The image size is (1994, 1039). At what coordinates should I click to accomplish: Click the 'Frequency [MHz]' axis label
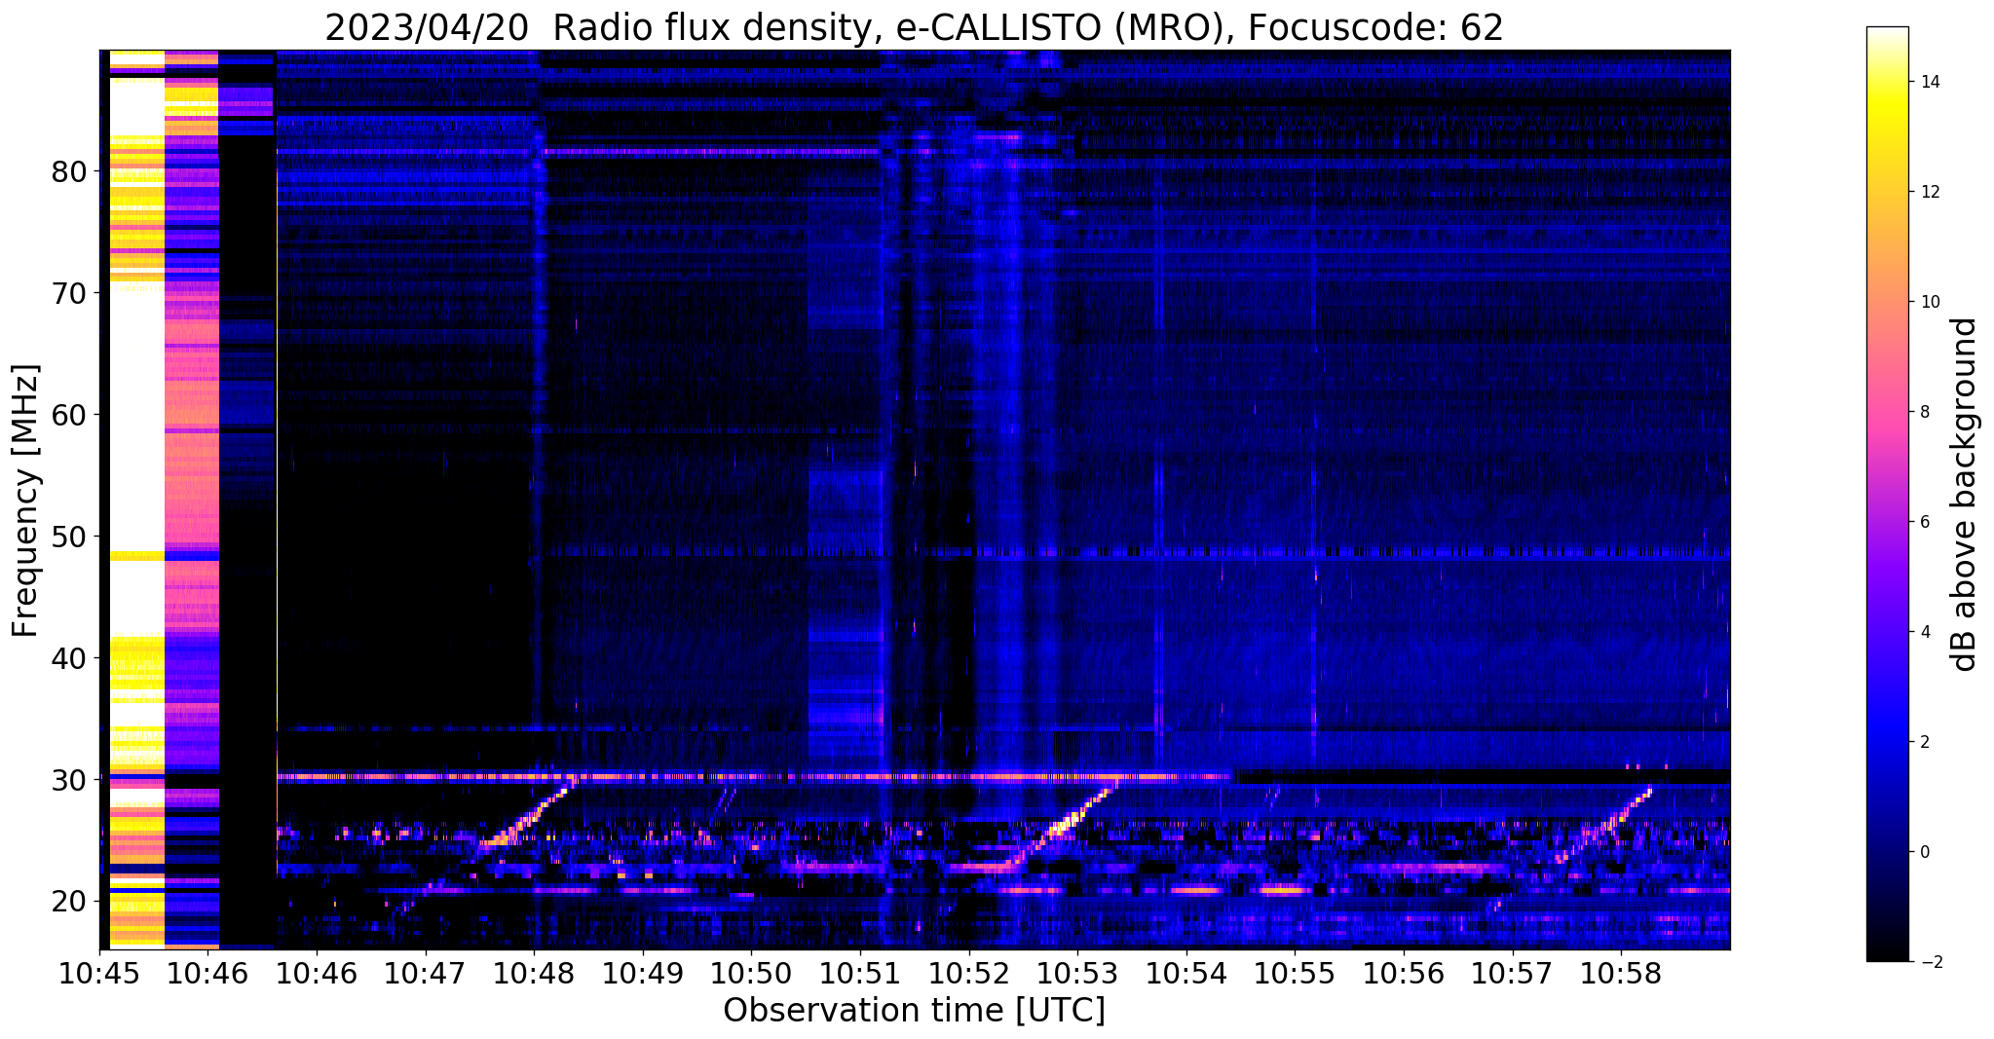click(x=26, y=501)
